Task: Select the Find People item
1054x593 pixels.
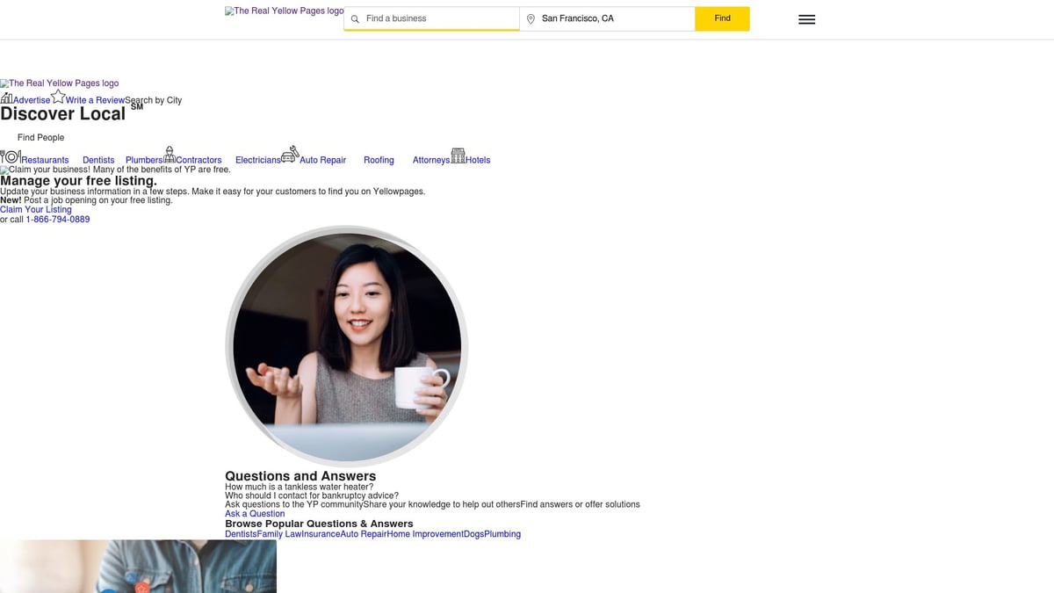Action: pos(40,138)
